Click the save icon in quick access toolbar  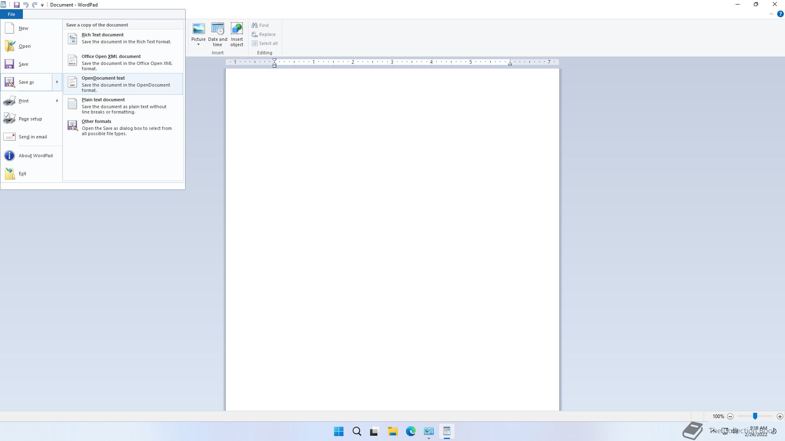pyautogui.click(x=17, y=5)
